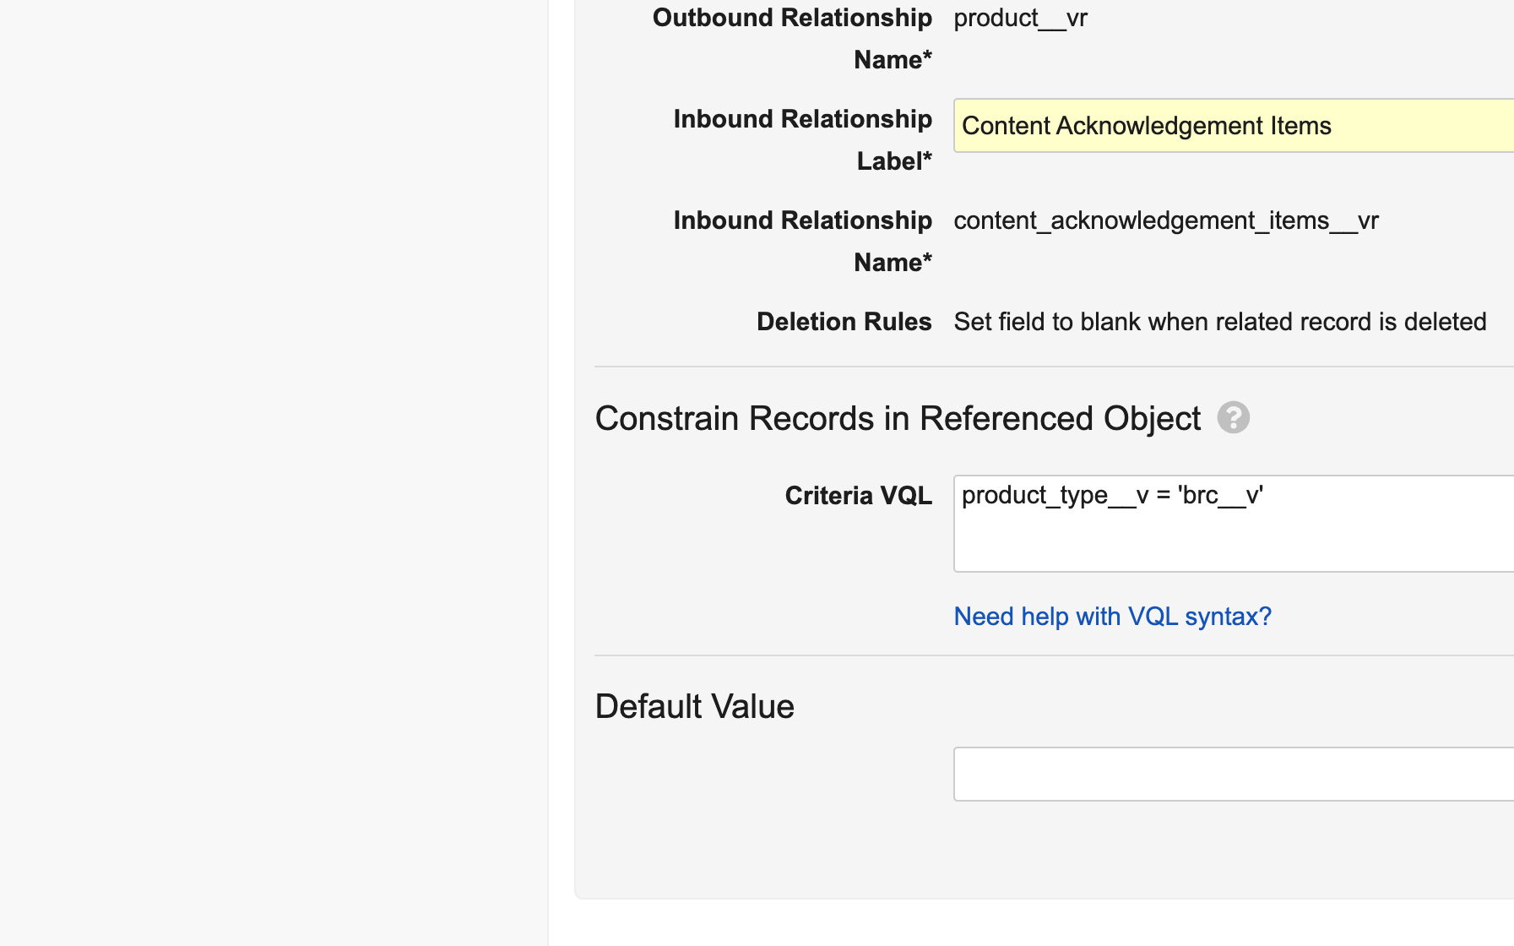Click the help icon beside Constrain Records heading
1514x946 pixels.
coord(1233,417)
